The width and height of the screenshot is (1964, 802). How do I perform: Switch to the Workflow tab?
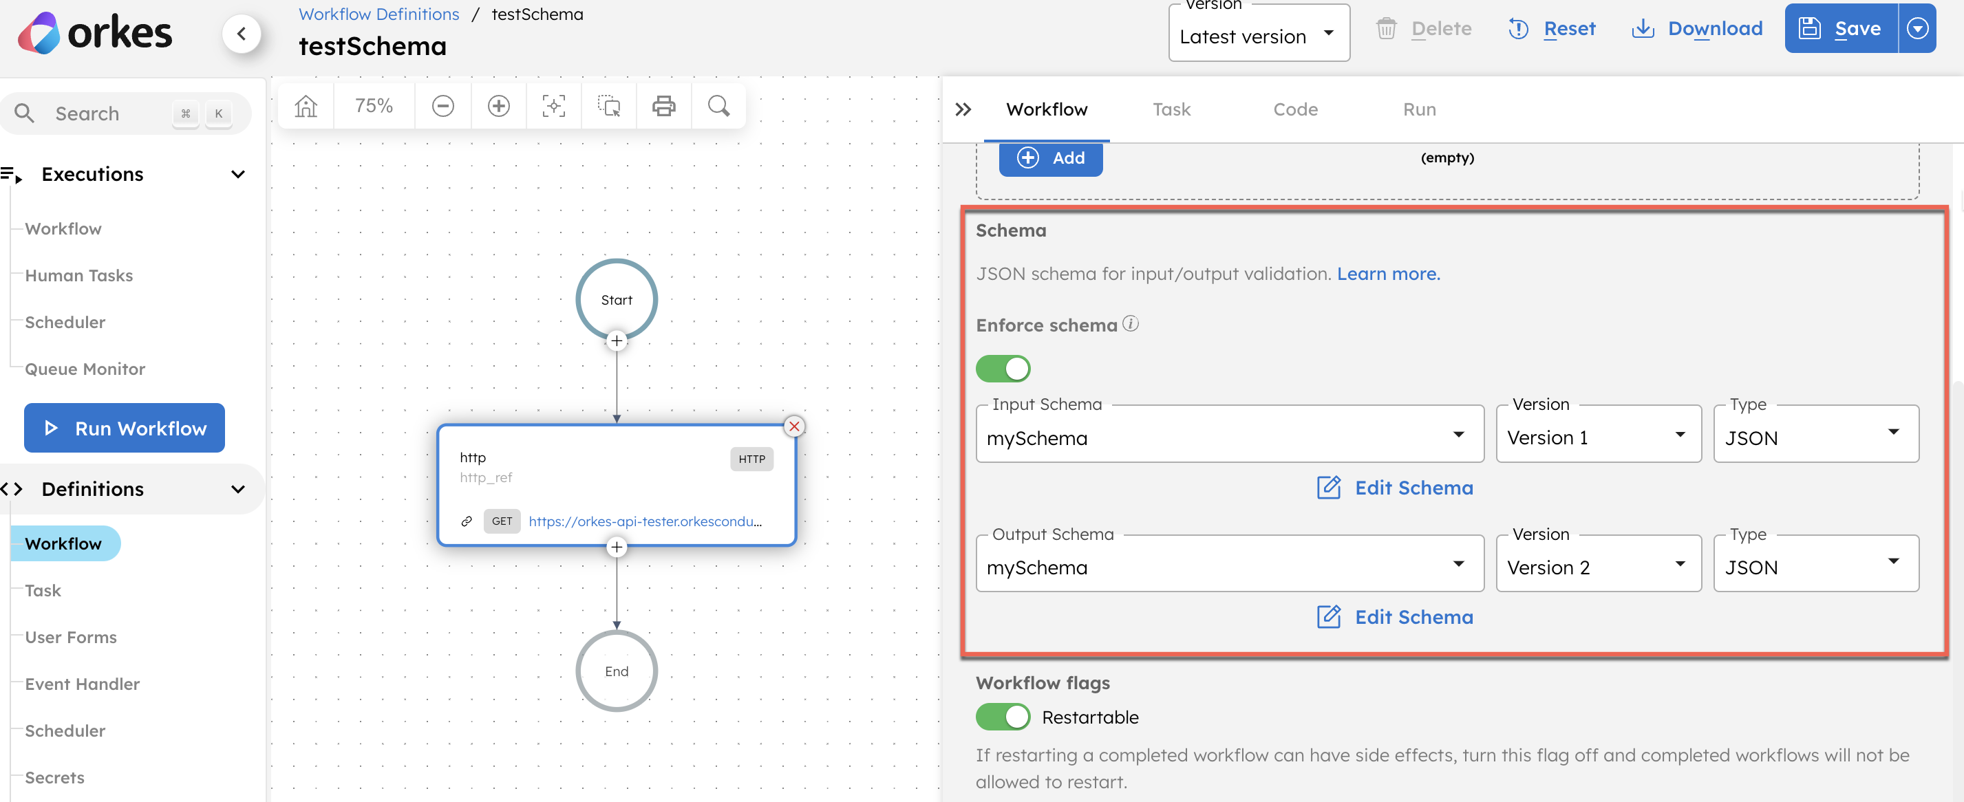(1047, 110)
